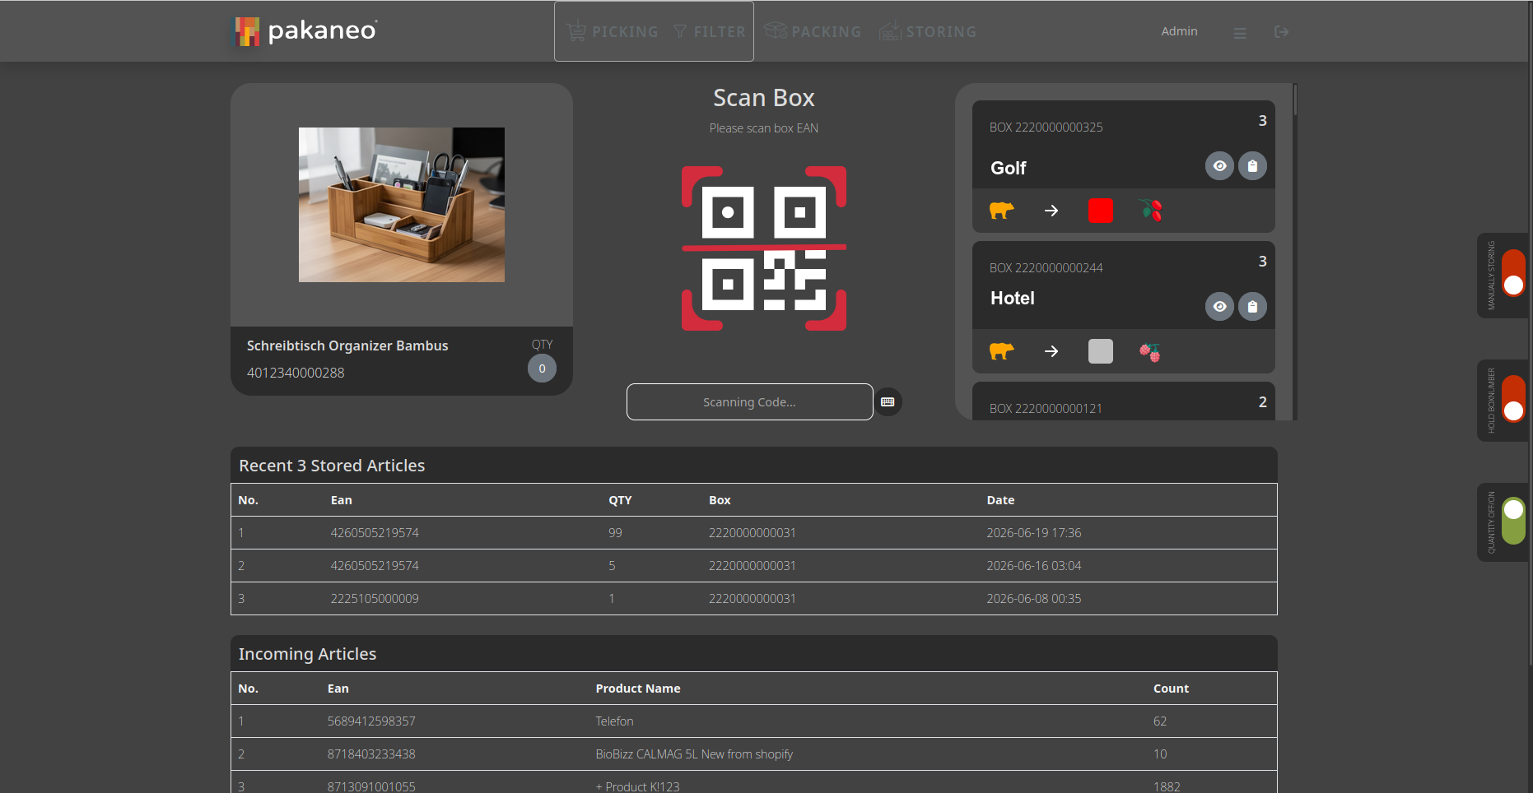This screenshot has height=793, width=1533.
Task: Click the QTY 0 badge
Action: [542, 369]
